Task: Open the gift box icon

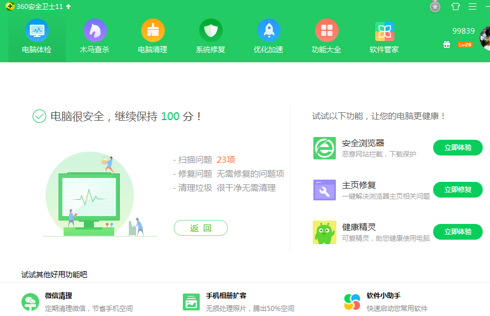Action: [x=447, y=44]
